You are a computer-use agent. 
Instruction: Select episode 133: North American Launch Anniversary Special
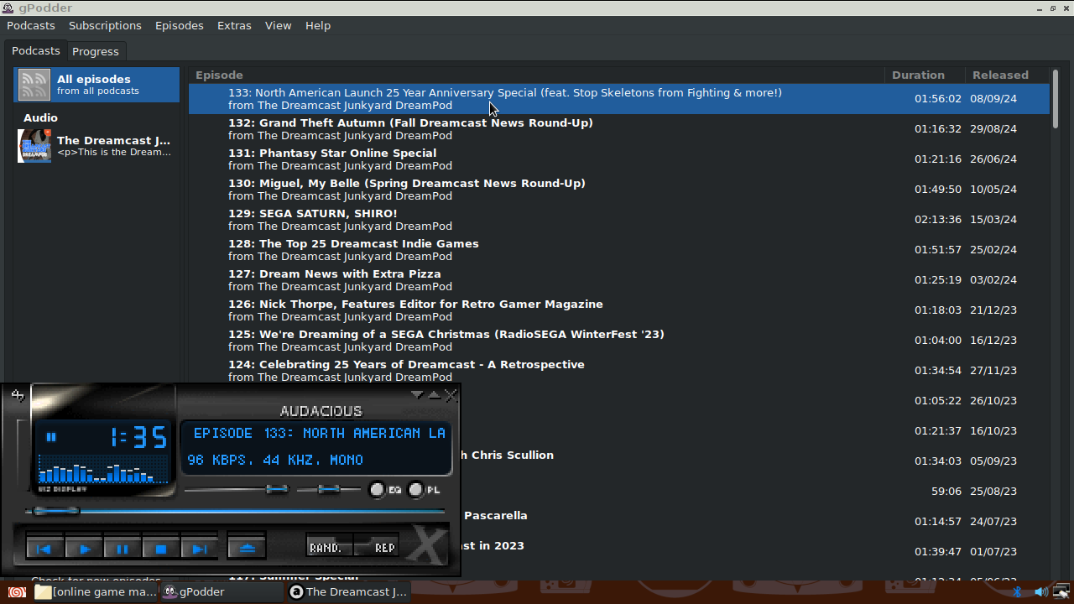point(619,99)
